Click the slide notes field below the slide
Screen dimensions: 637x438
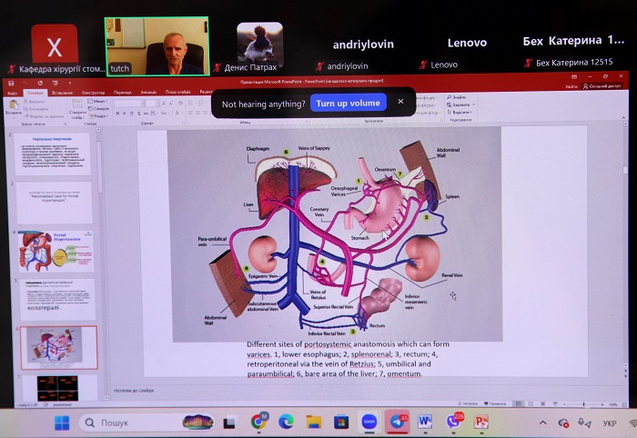click(318, 387)
